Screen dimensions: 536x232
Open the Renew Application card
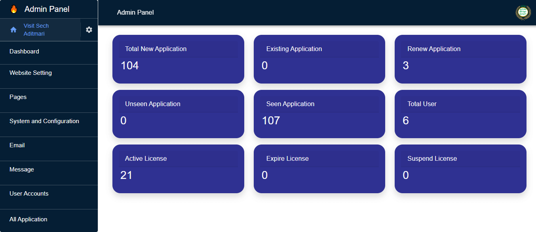pos(460,59)
